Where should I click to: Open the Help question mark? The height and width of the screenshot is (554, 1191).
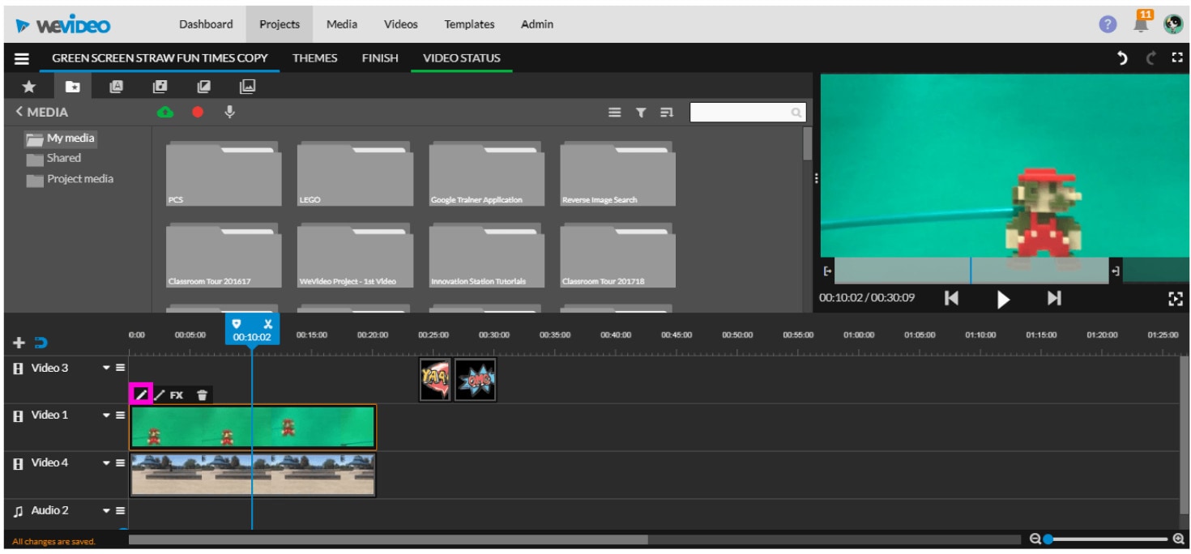1108,24
